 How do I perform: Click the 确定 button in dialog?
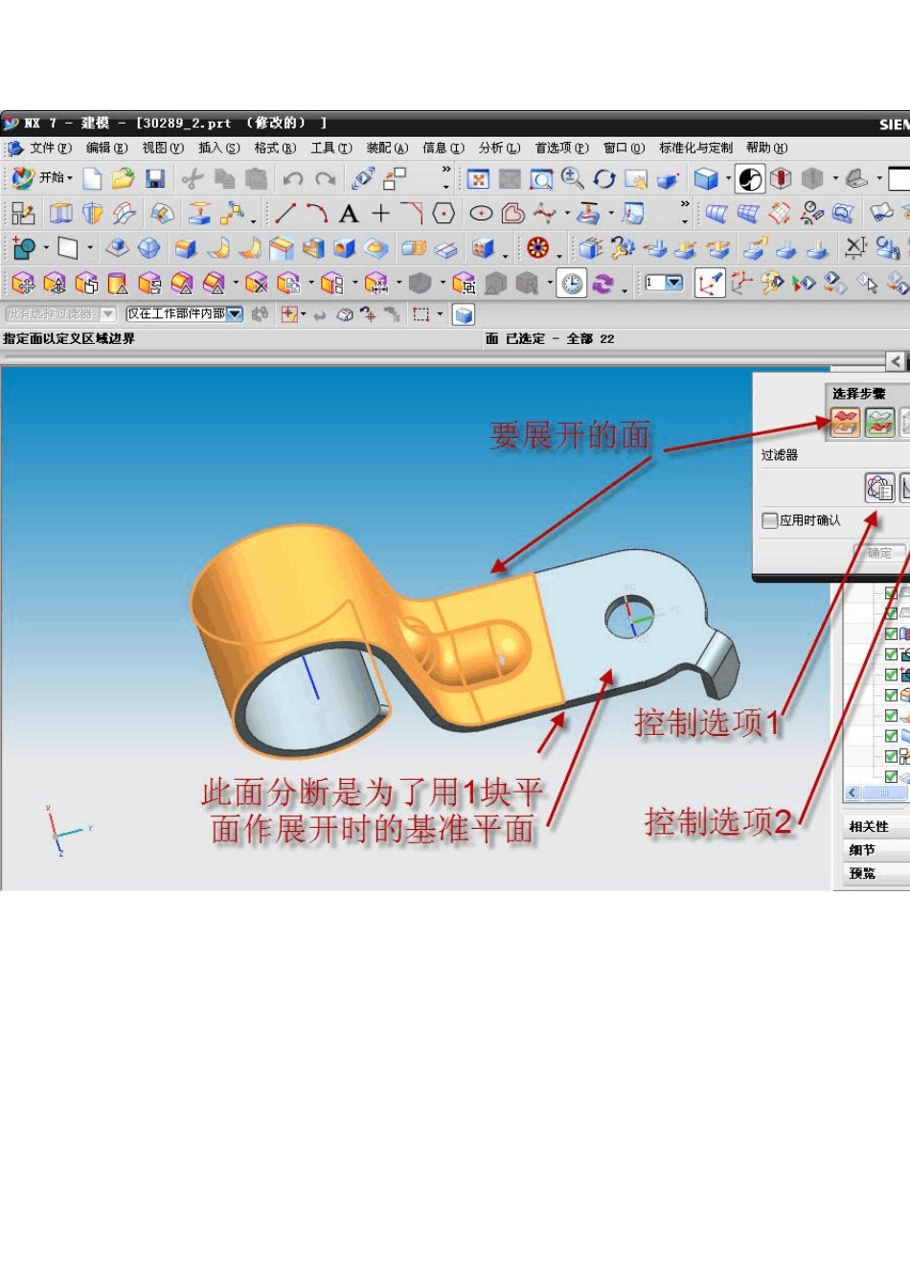coord(878,553)
